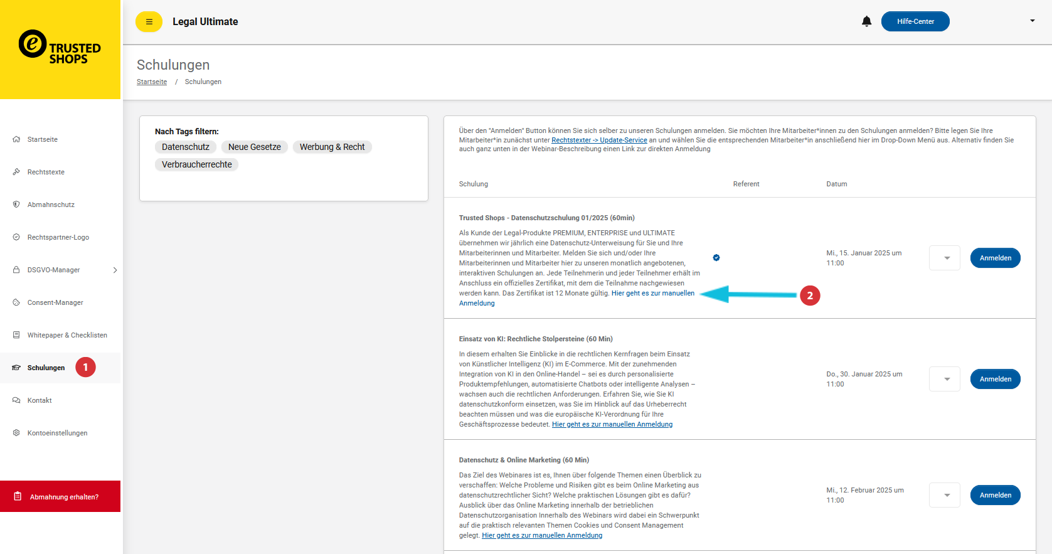Filter by Datenschutz tag
The height and width of the screenshot is (554, 1052).
click(186, 147)
